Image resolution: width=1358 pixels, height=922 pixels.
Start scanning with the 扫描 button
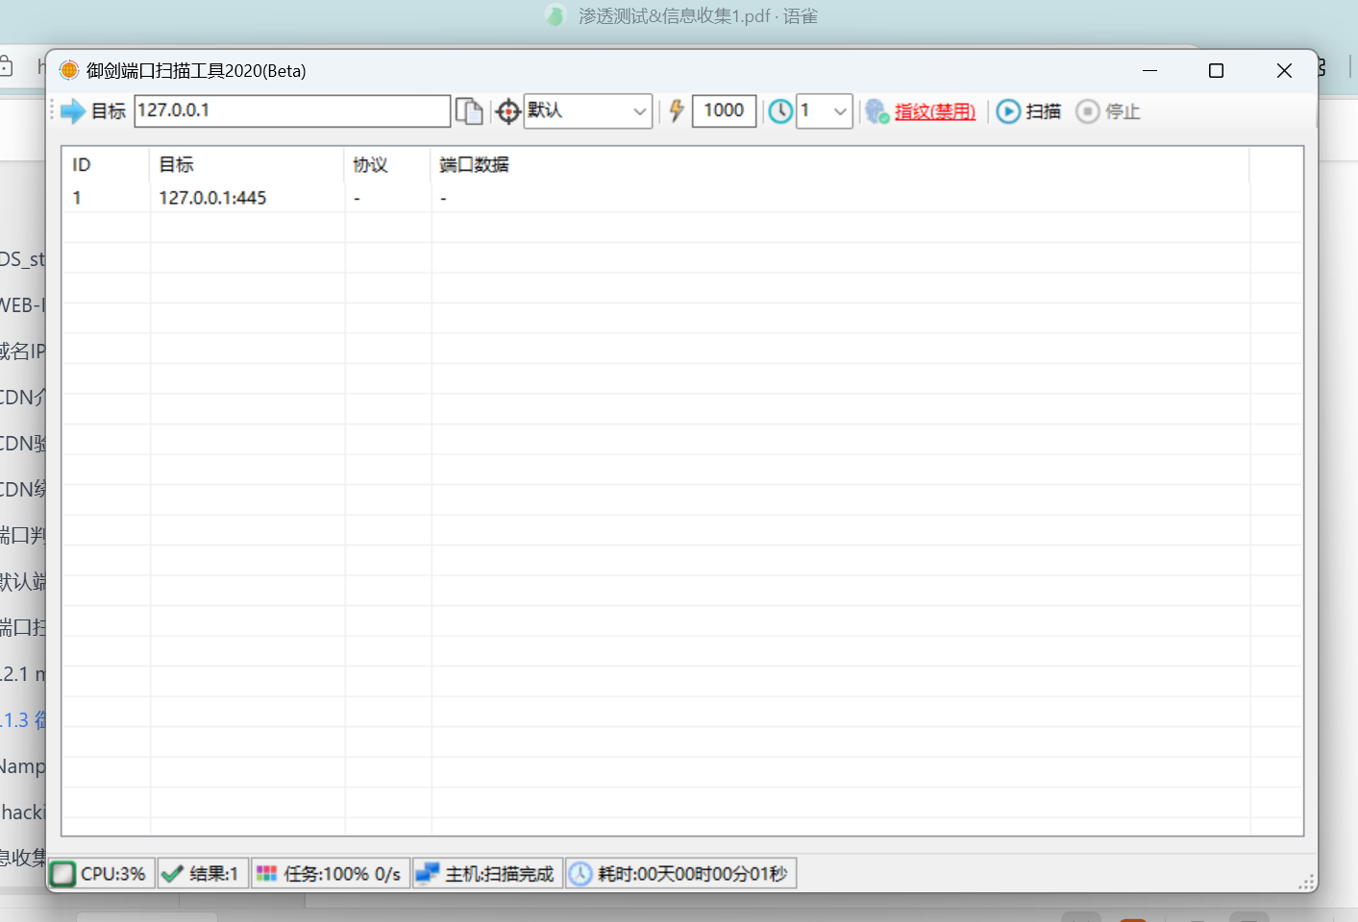(1028, 111)
